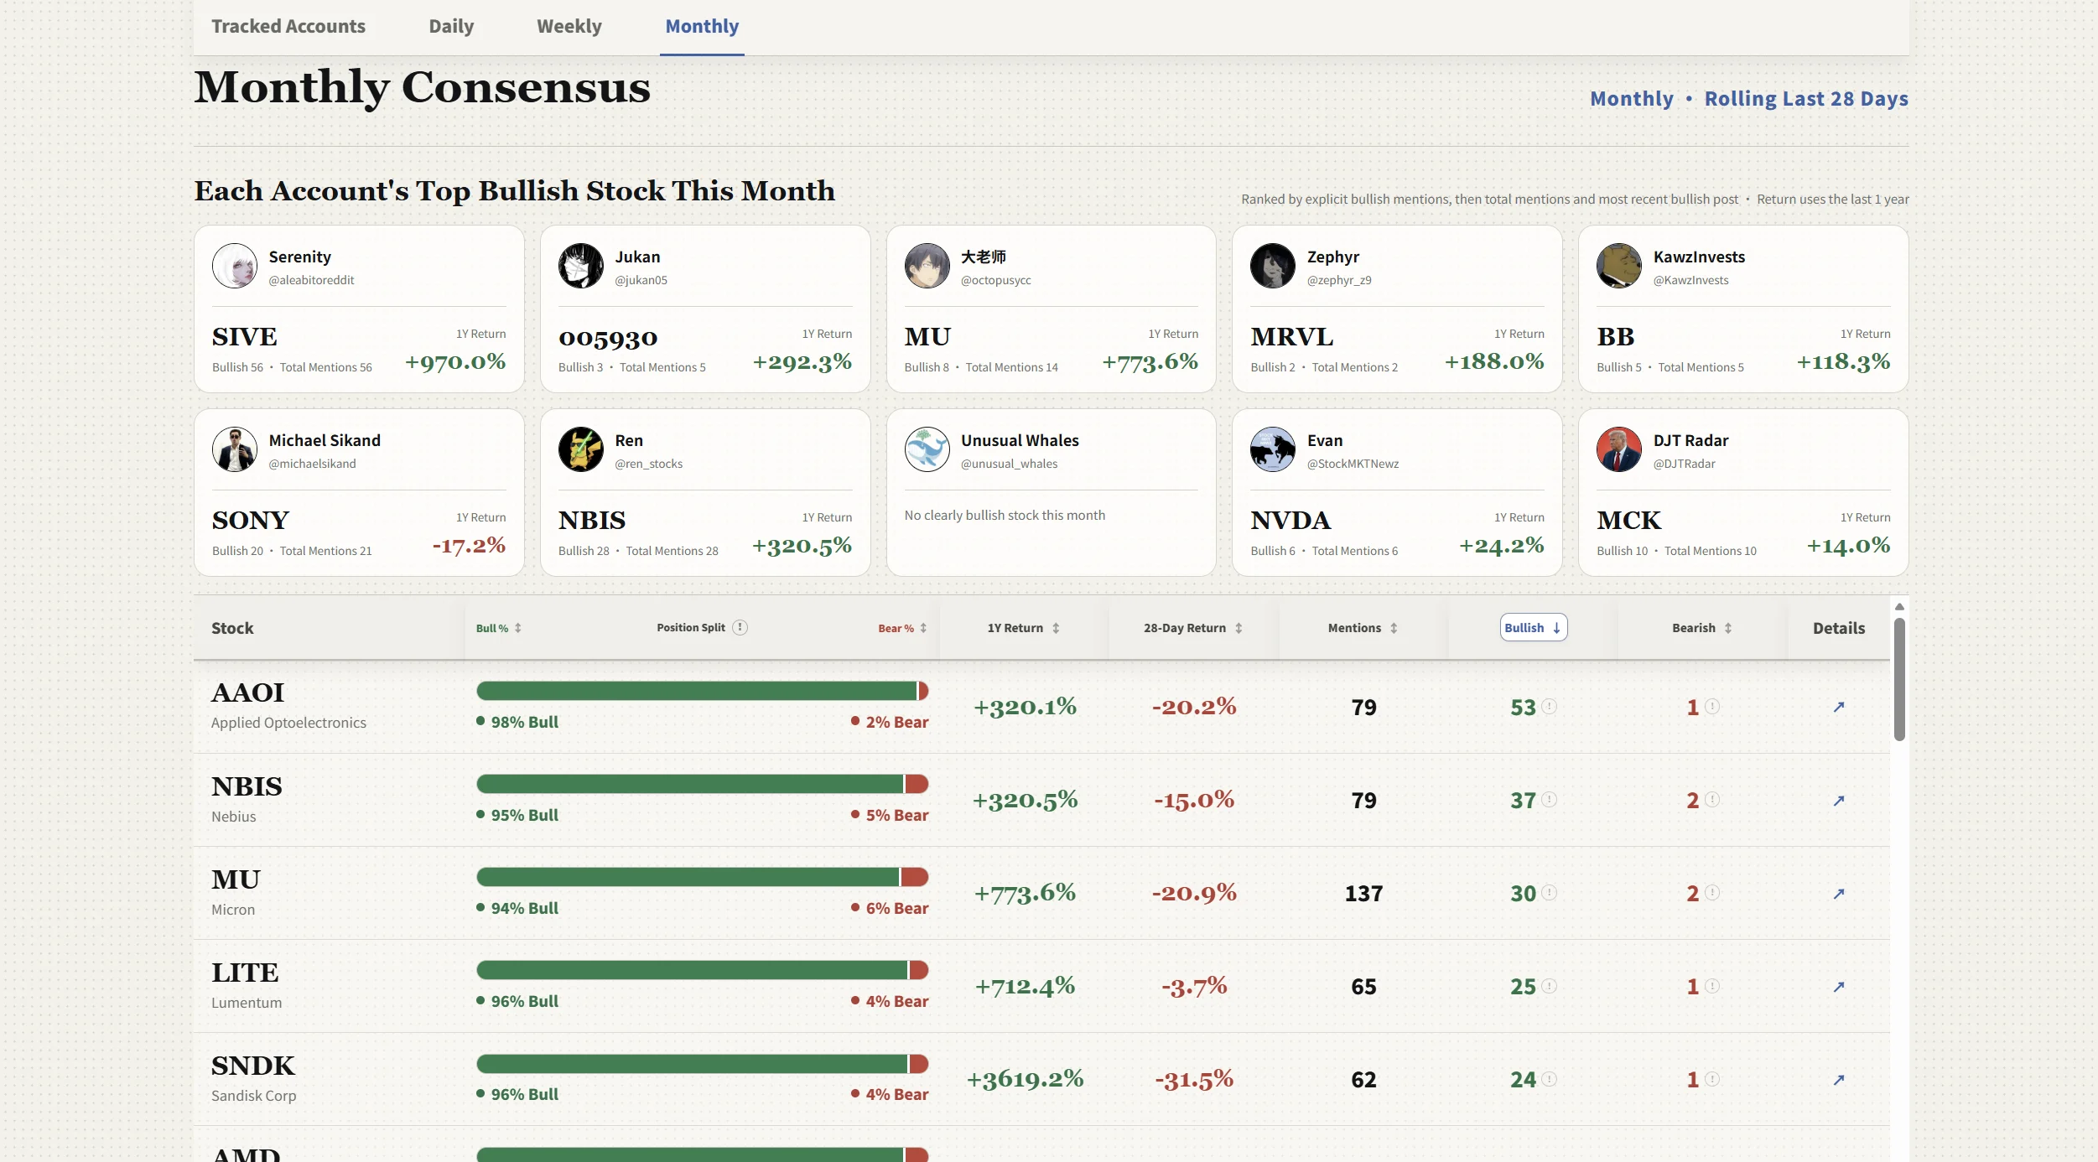Click the KawzInvests BB card
This screenshot has width=2098, height=1162.
click(x=1743, y=309)
